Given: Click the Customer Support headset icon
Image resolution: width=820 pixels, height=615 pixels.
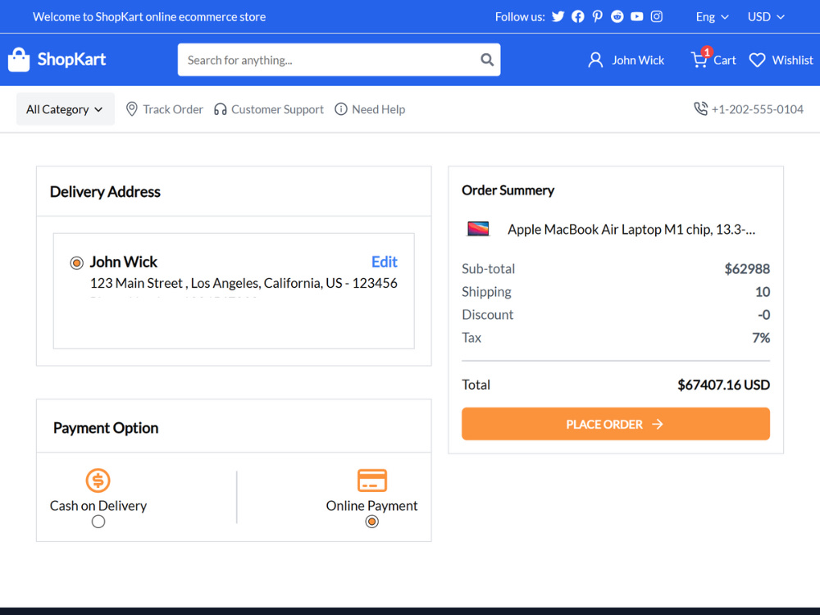Looking at the screenshot, I should pos(220,109).
